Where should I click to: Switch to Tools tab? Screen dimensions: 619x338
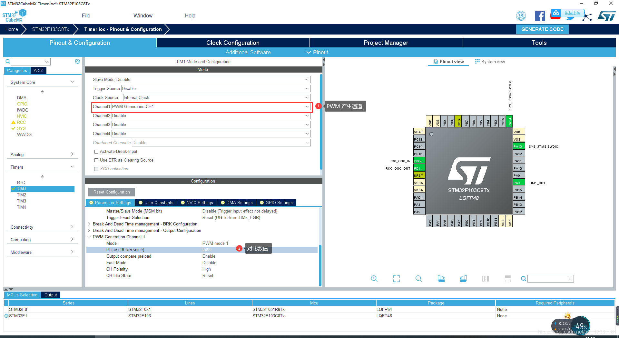[539, 43]
